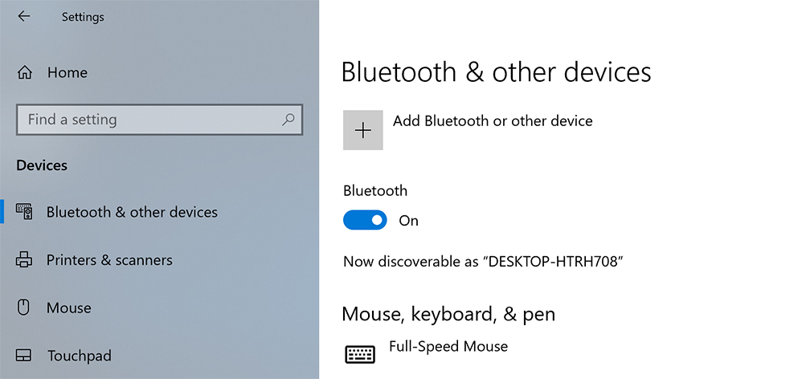Turn off the Bluetooth toggle switch

[x=365, y=220]
